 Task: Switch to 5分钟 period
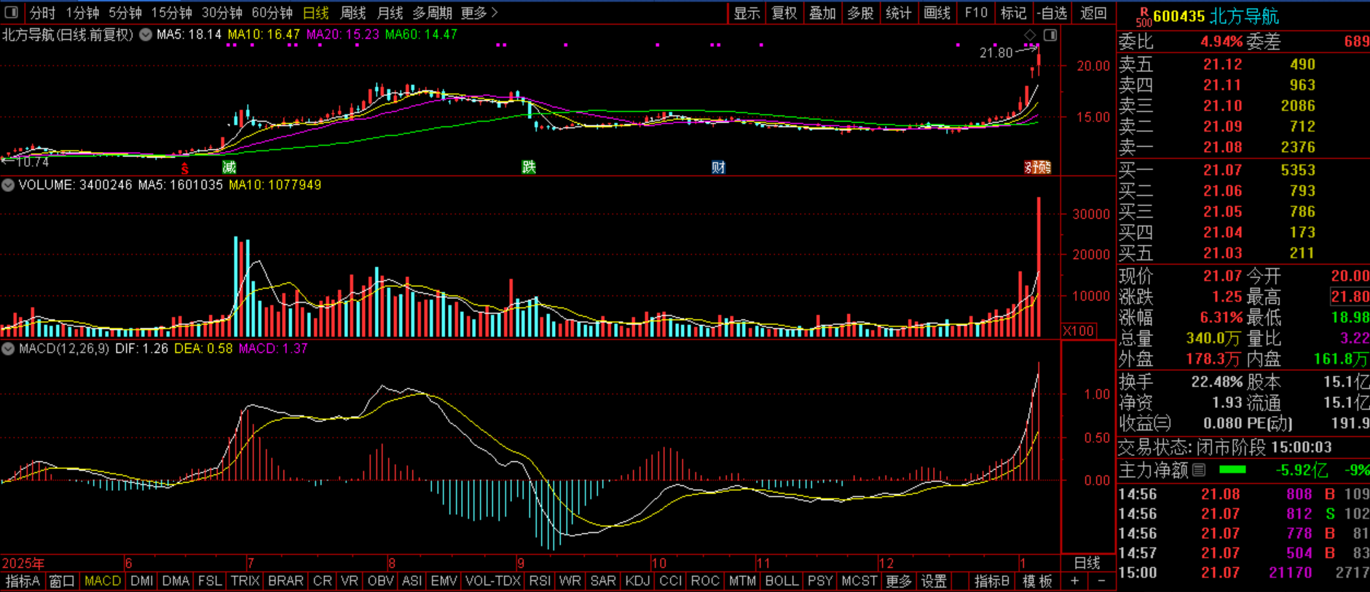click(125, 12)
